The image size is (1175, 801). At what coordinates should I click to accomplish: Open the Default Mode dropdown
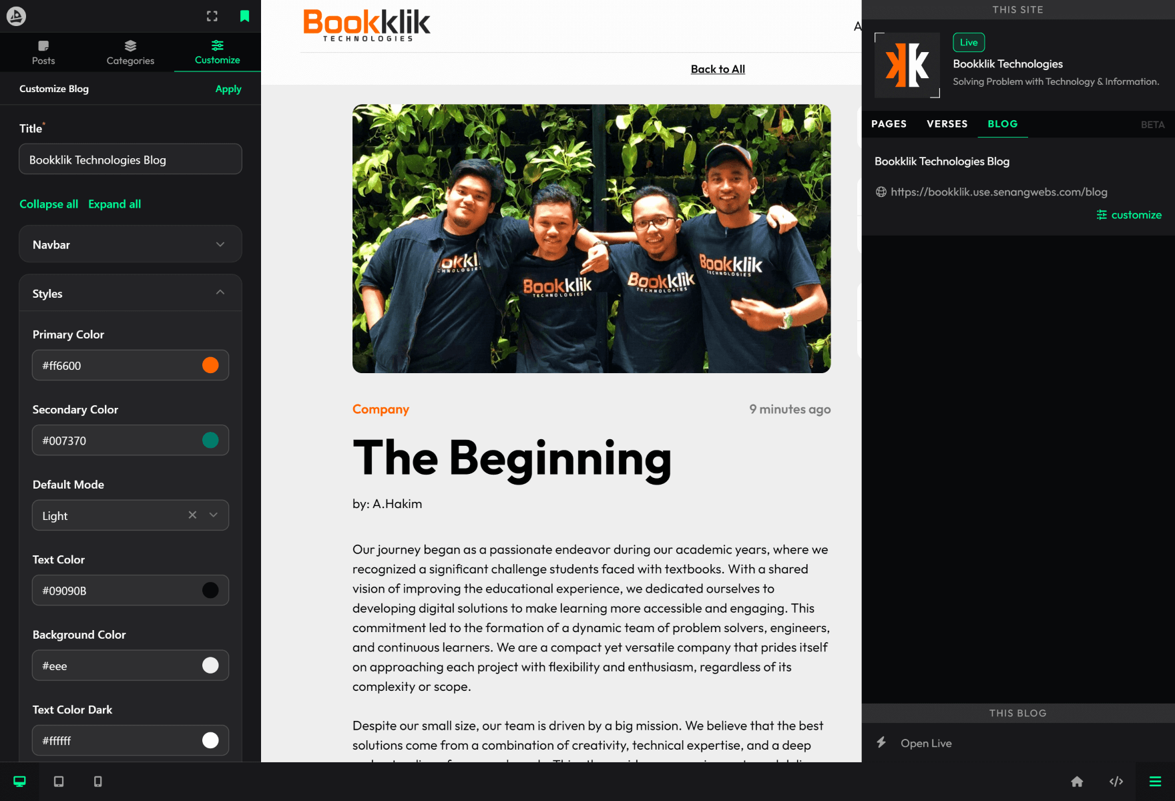pos(214,515)
